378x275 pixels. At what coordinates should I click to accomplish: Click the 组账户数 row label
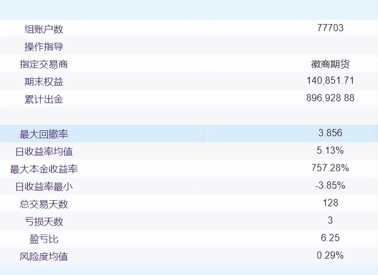point(44,29)
